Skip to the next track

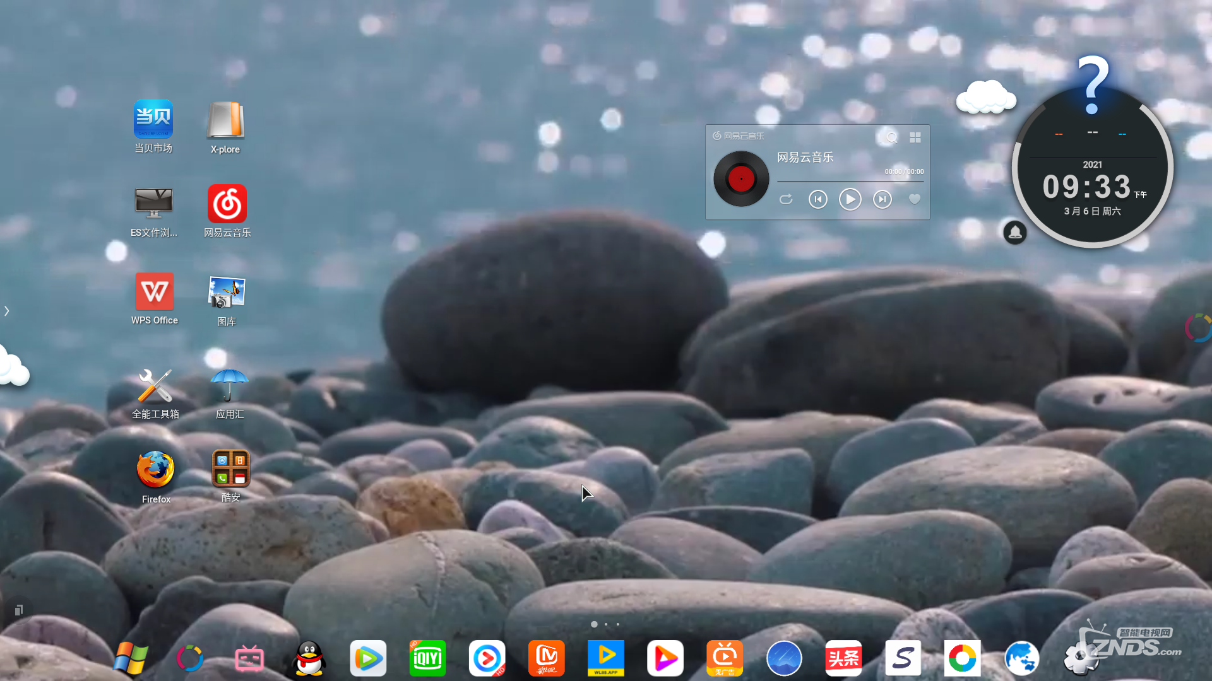tap(882, 199)
